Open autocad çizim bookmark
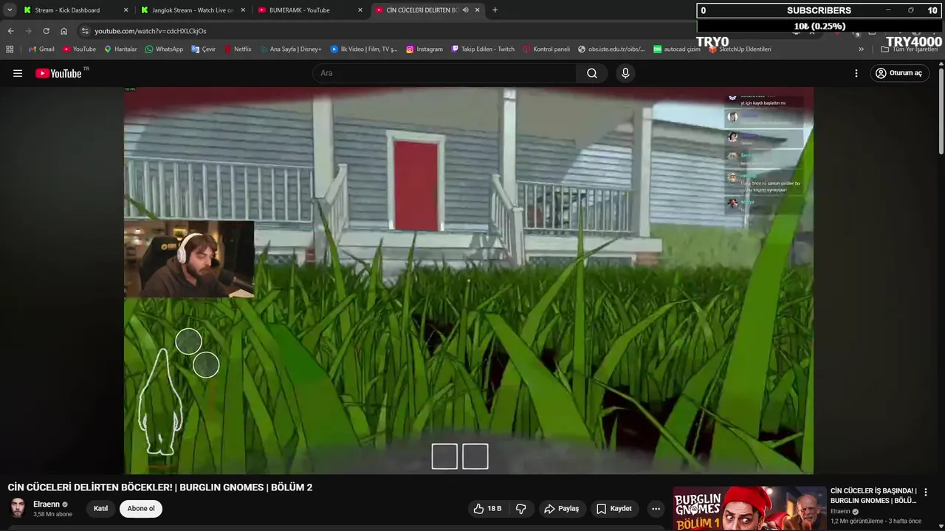 [677, 49]
